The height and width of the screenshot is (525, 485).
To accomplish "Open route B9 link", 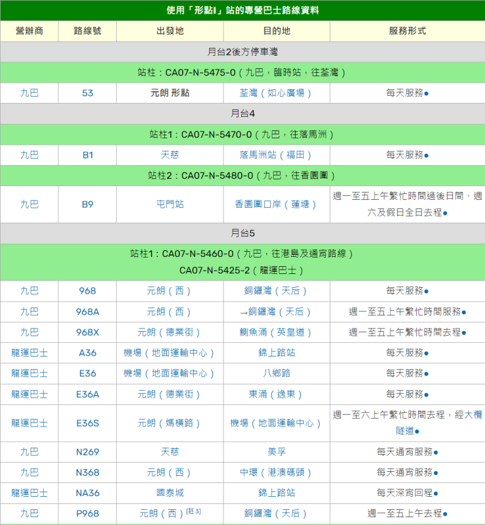I will pos(87,204).
